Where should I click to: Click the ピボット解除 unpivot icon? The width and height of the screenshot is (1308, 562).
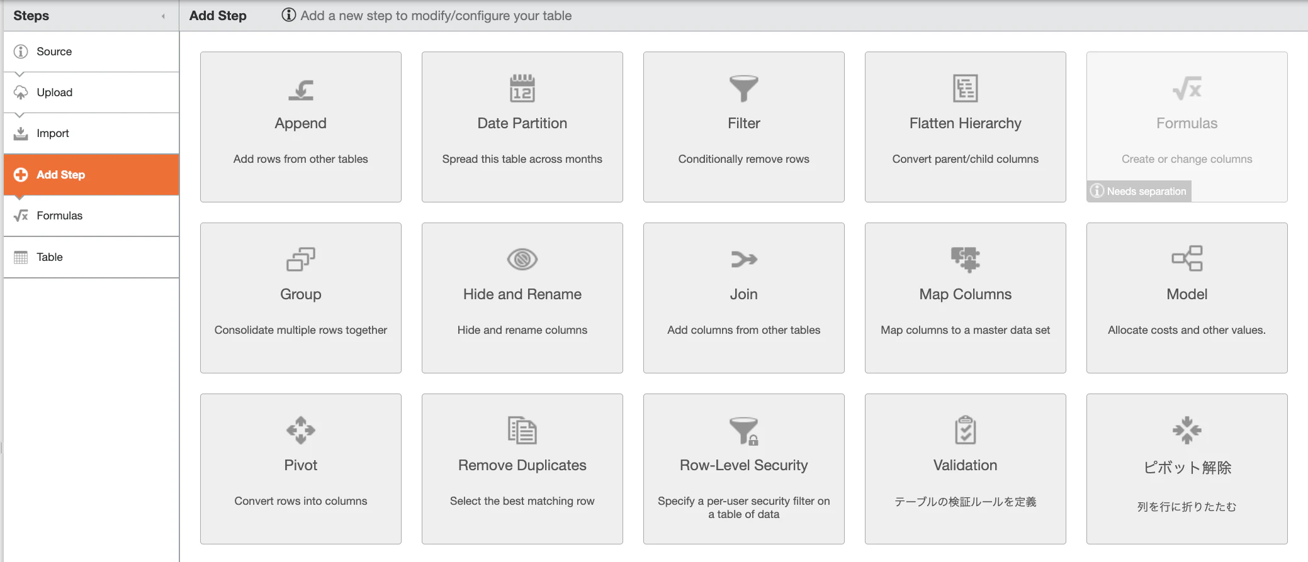point(1187,430)
